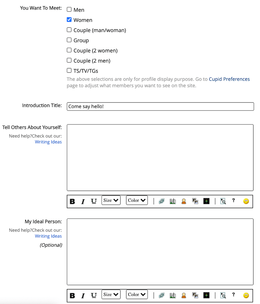This screenshot has height=304, width=260.
Task: Tick the Group checkbox
Action: click(69, 40)
